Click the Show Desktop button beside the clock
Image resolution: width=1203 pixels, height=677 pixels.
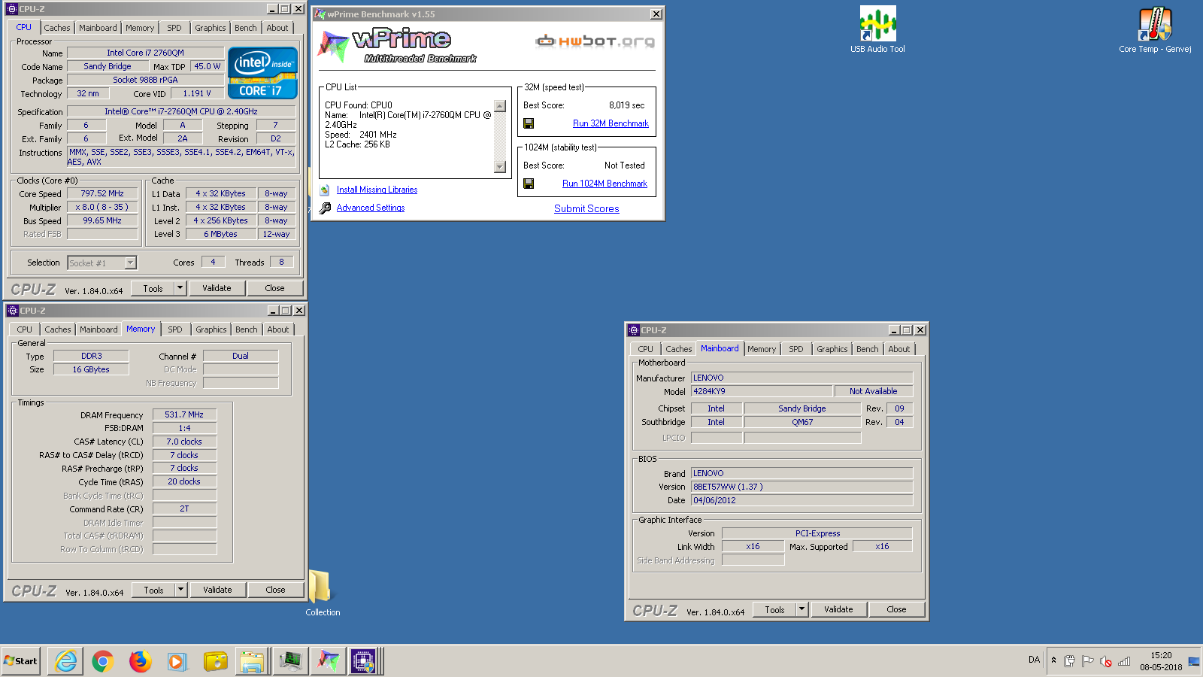point(1194,661)
